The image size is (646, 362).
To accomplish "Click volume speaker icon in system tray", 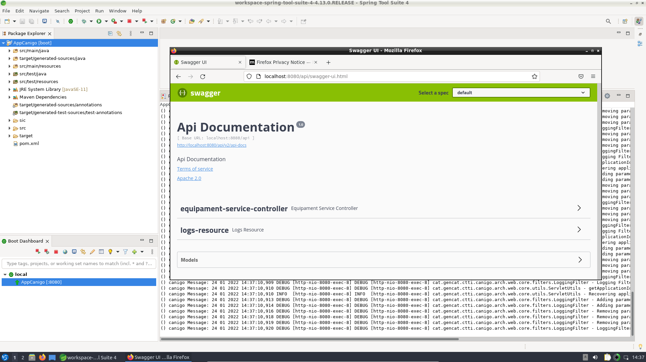I will [595, 357].
